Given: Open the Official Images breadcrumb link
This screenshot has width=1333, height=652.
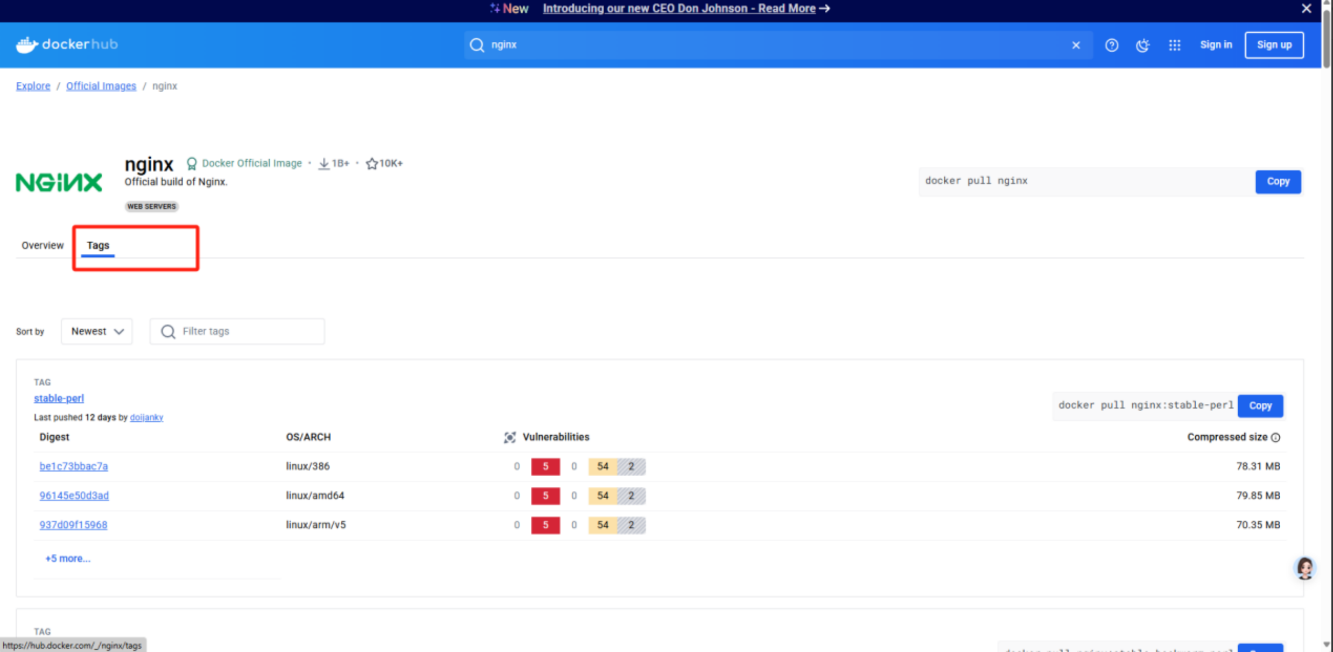Looking at the screenshot, I should point(101,86).
